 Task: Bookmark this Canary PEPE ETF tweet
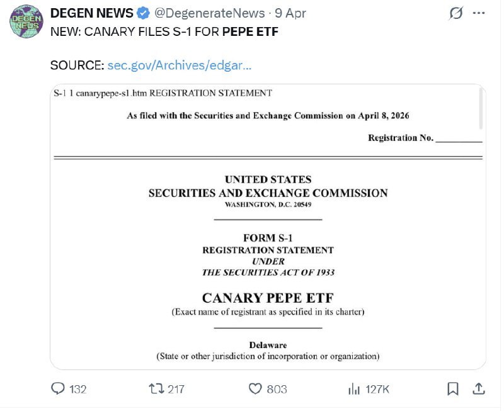(x=453, y=389)
